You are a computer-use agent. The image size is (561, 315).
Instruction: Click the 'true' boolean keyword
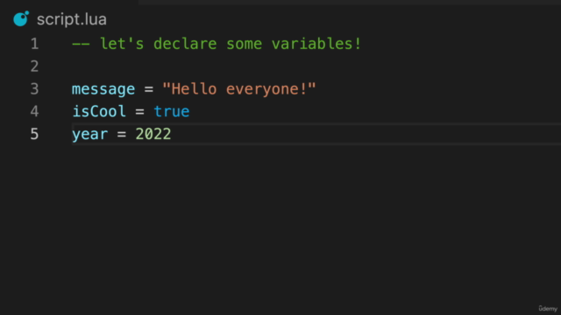[172, 111]
